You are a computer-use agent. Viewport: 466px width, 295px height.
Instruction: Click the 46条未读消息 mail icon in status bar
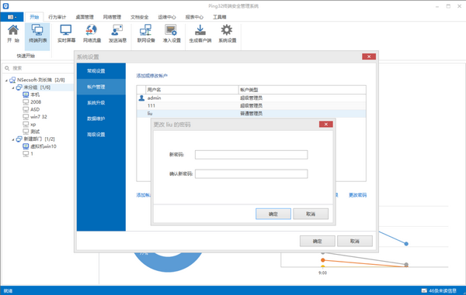pyautogui.click(x=424, y=290)
